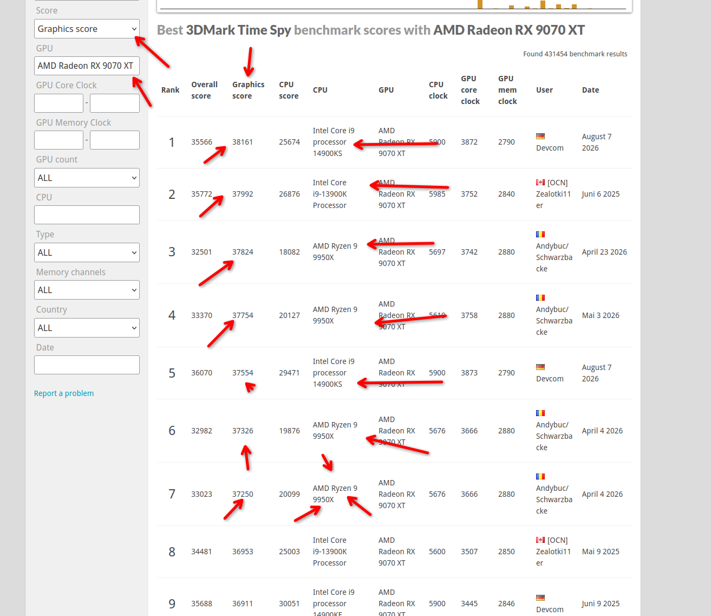Focus the CPU filter input field
This screenshot has width=711, height=616.
click(87, 215)
